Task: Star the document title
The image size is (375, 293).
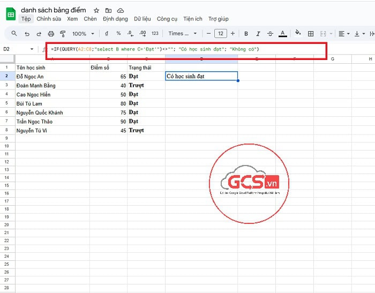Action: click(x=96, y=10)
